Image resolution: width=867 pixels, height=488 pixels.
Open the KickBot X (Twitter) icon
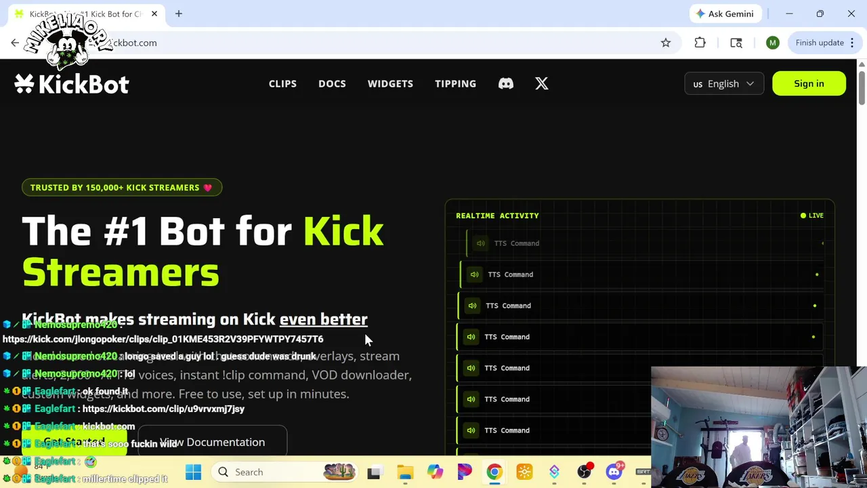coord(542,83)
